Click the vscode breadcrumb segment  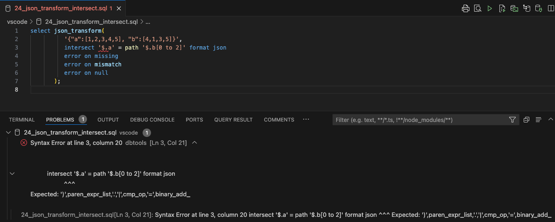click(x=17, y=21)
